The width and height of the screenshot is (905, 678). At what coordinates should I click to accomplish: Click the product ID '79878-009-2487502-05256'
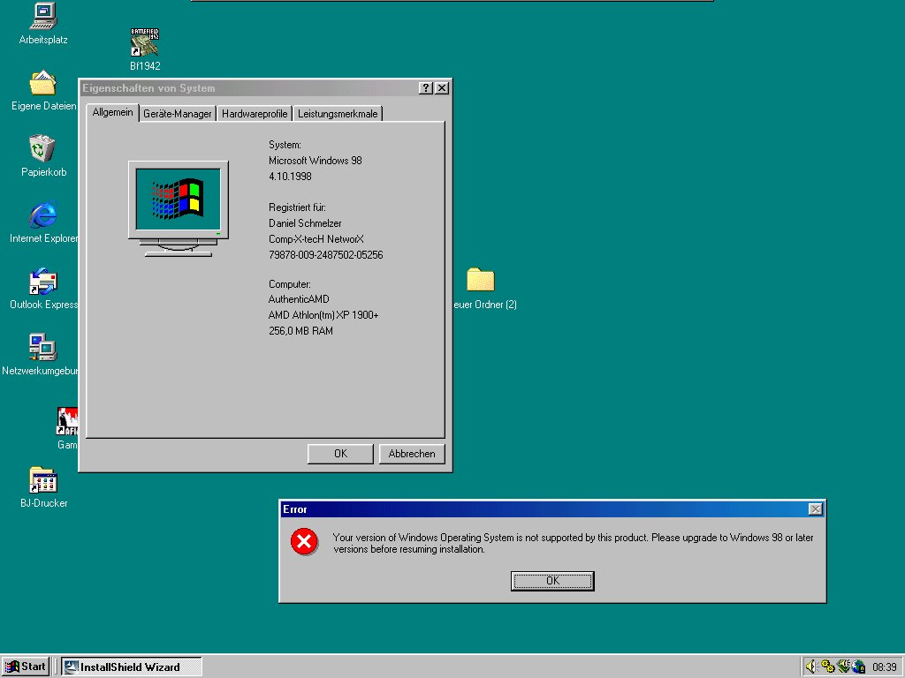point(325,255)
